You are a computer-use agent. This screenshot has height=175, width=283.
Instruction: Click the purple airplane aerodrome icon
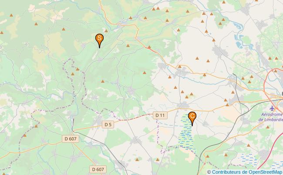(x=272, y=108)
